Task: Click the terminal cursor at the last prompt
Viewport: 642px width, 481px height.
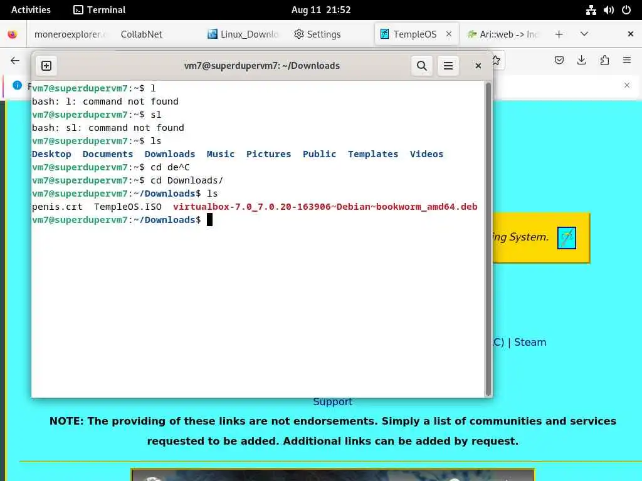Action: coord(209,220)
